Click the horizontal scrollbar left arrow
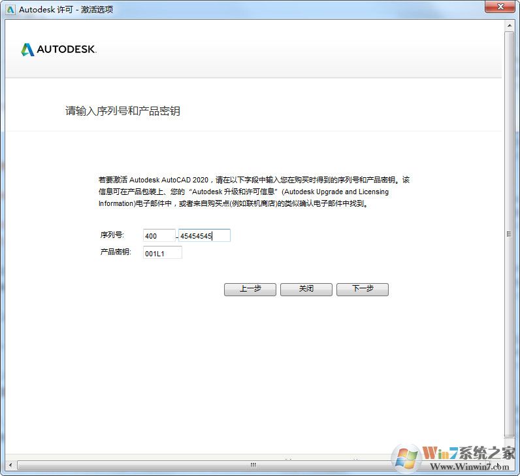The image size is (520, 476). [x=10, y=465]
